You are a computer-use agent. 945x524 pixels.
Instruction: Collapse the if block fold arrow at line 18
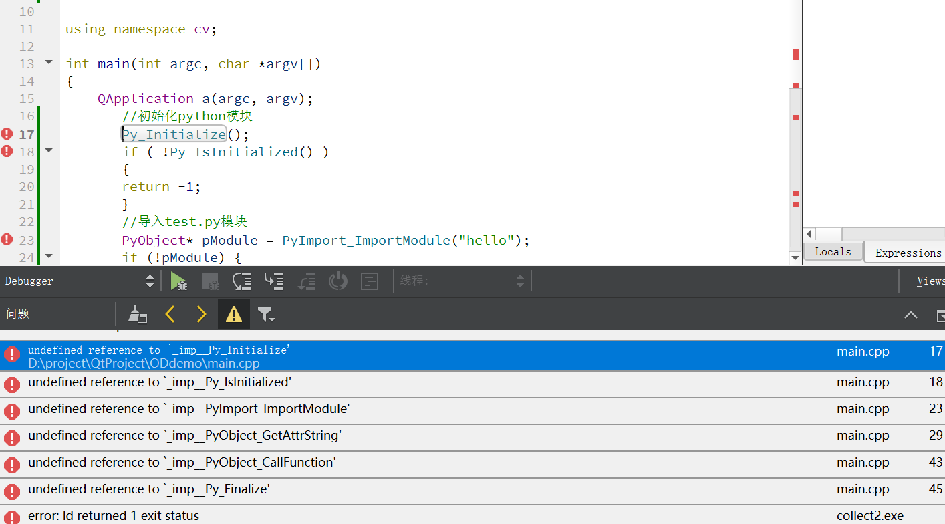click(x=49, y=151)
